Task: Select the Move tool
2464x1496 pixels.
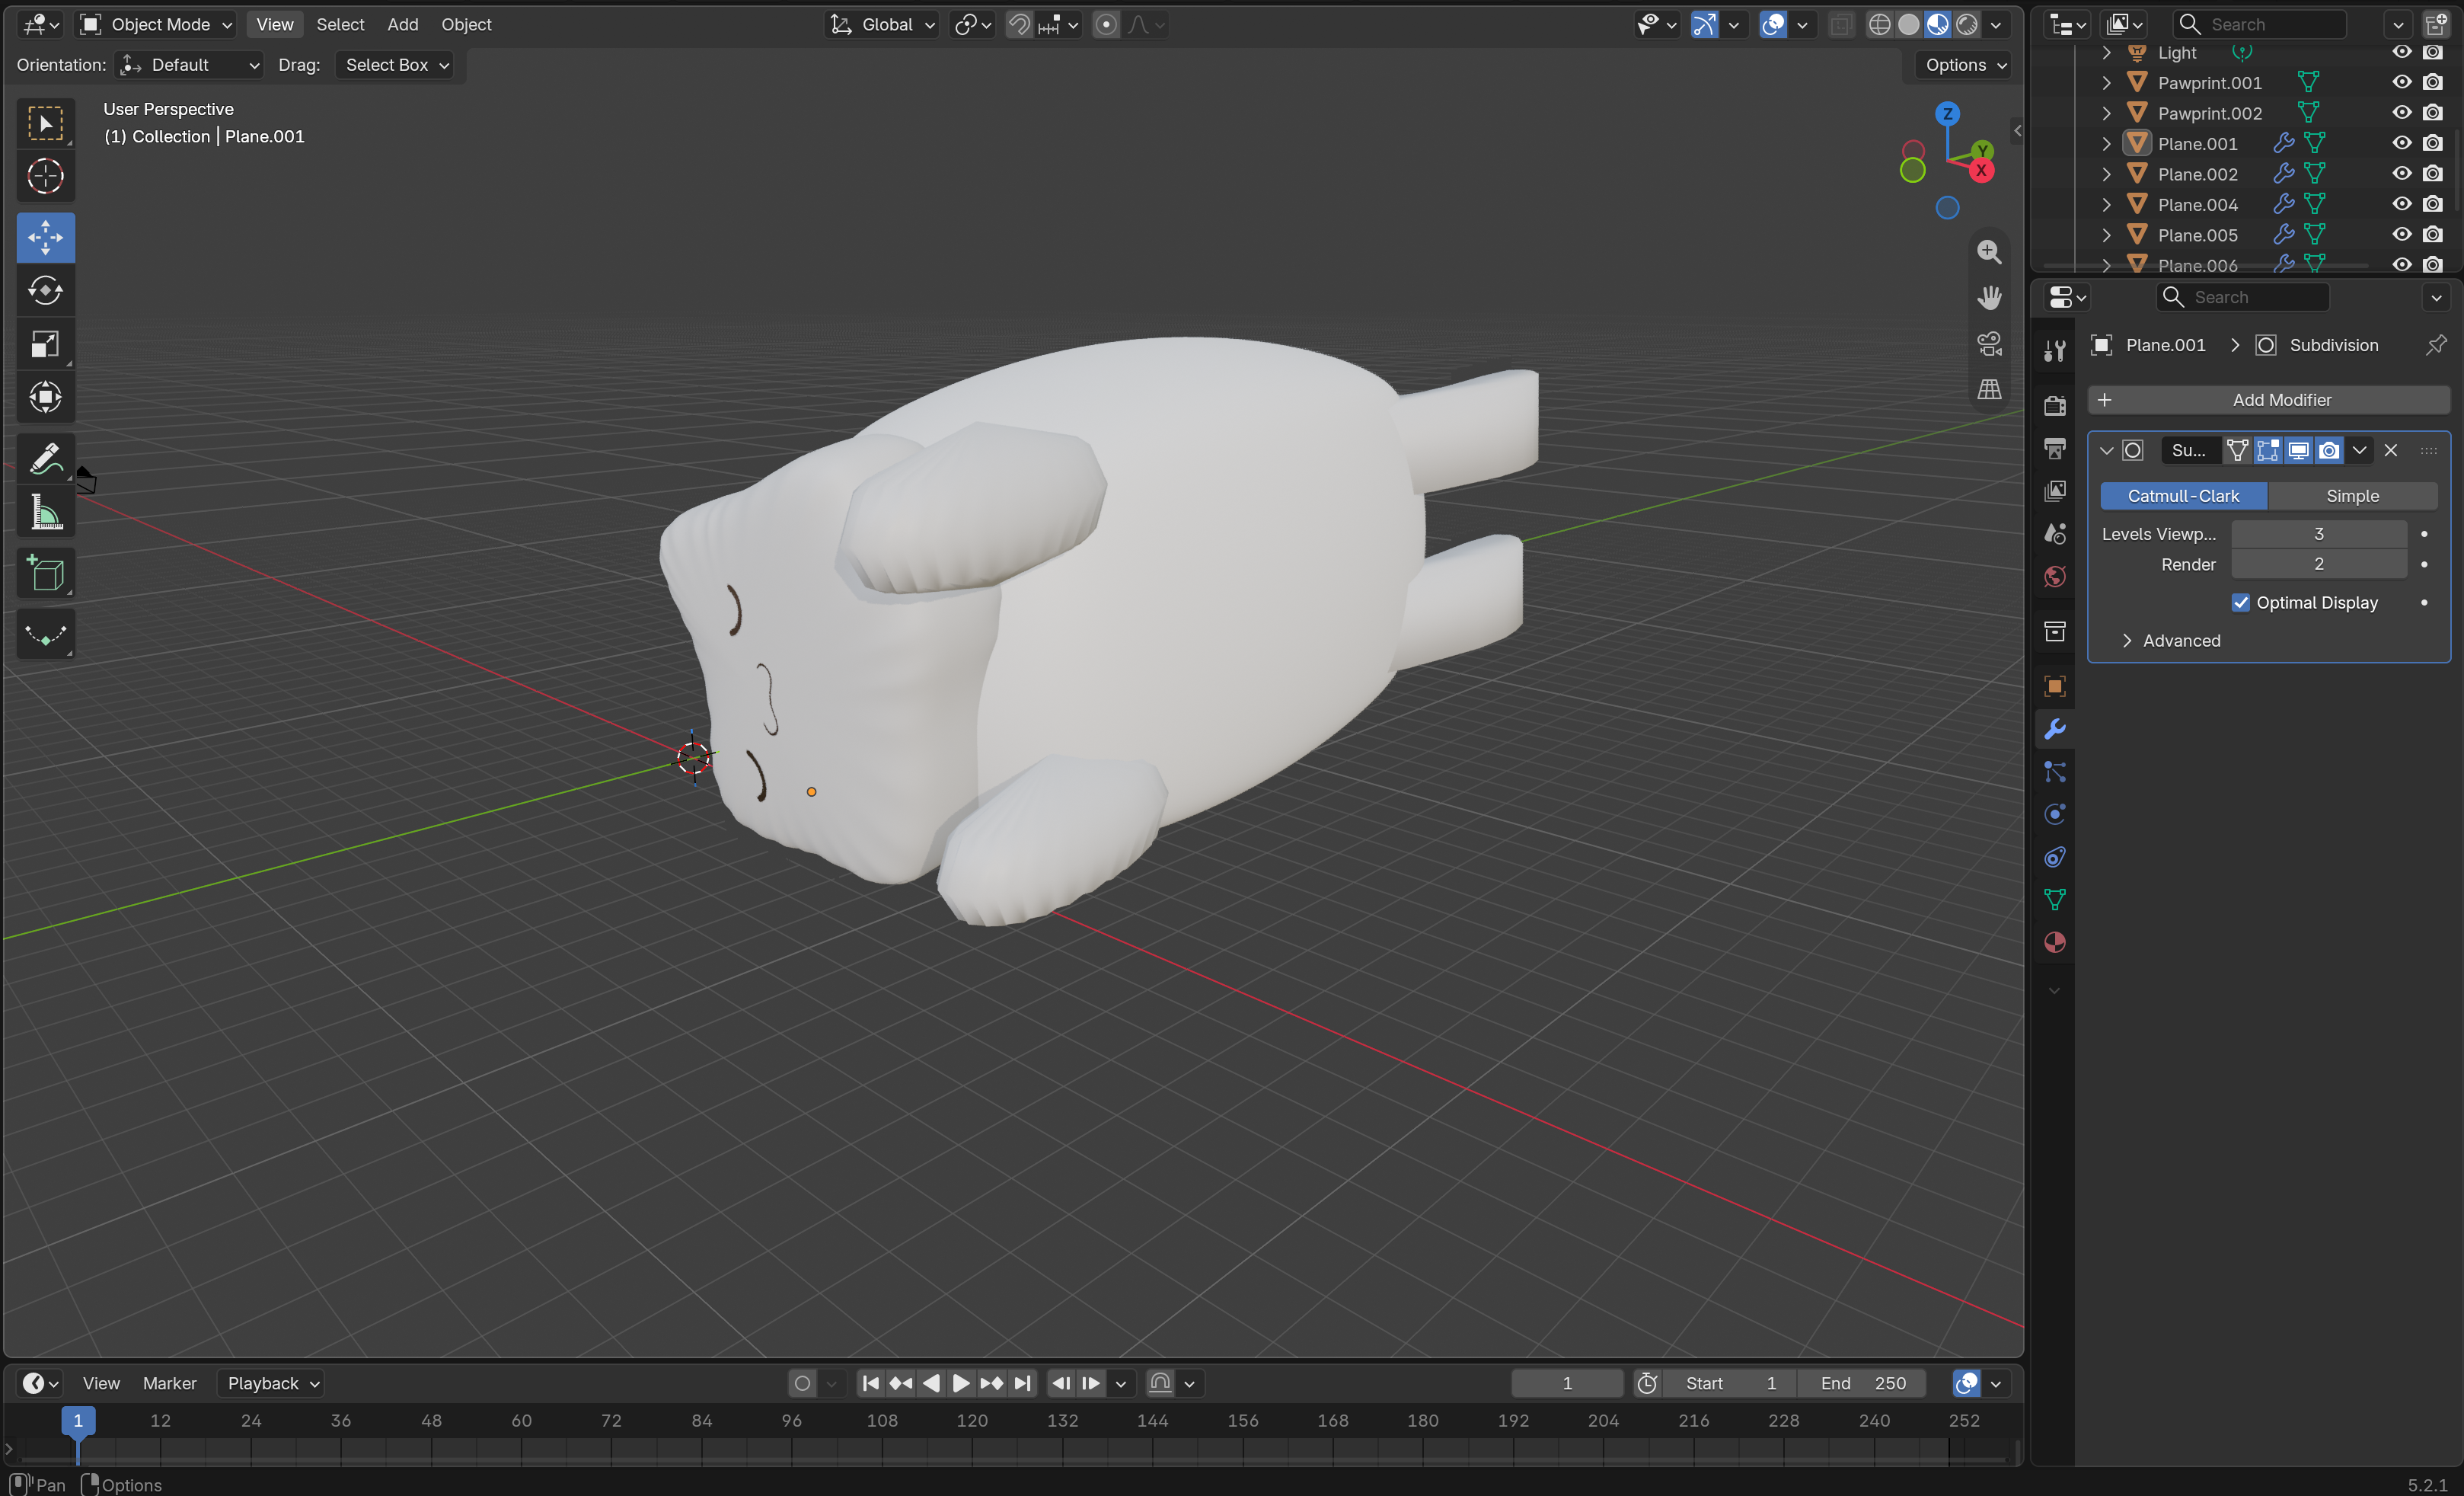Action: (45, 238)
